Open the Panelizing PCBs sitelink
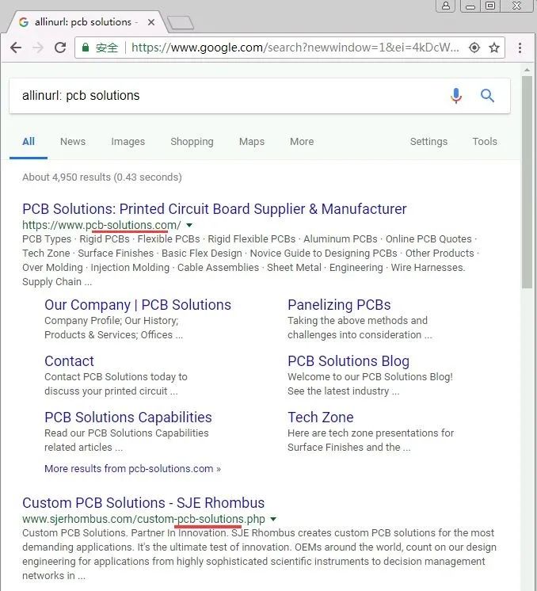Image resolution: width=537 pixels, height=591 pixels. point(339,305)
